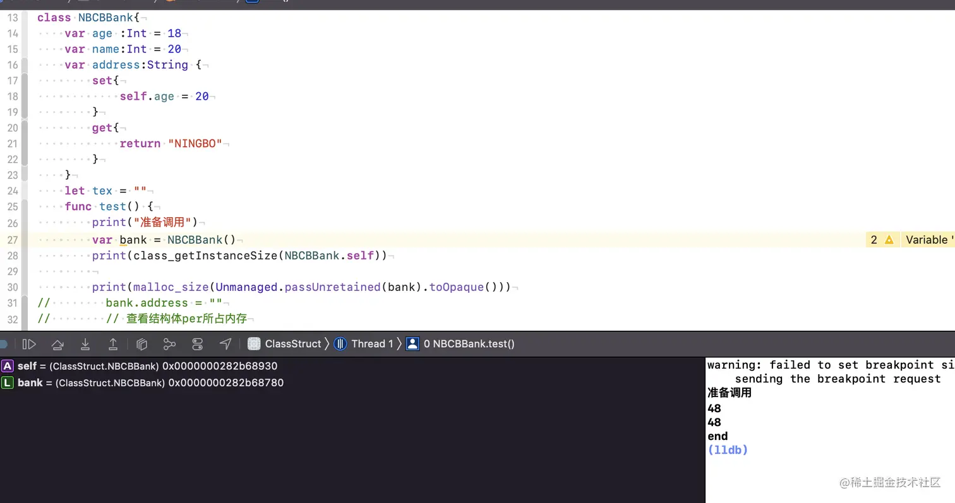Open the Debug Memory Graph tool
This screenshot has width=955, height=503.
169,344
